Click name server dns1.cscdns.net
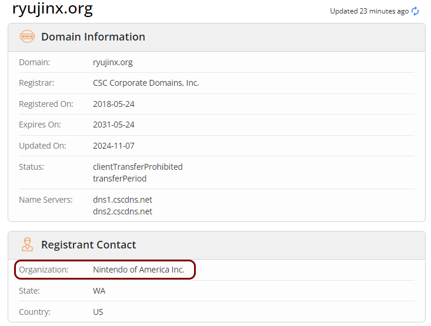The image size is (431, 326). click(122, 200)
